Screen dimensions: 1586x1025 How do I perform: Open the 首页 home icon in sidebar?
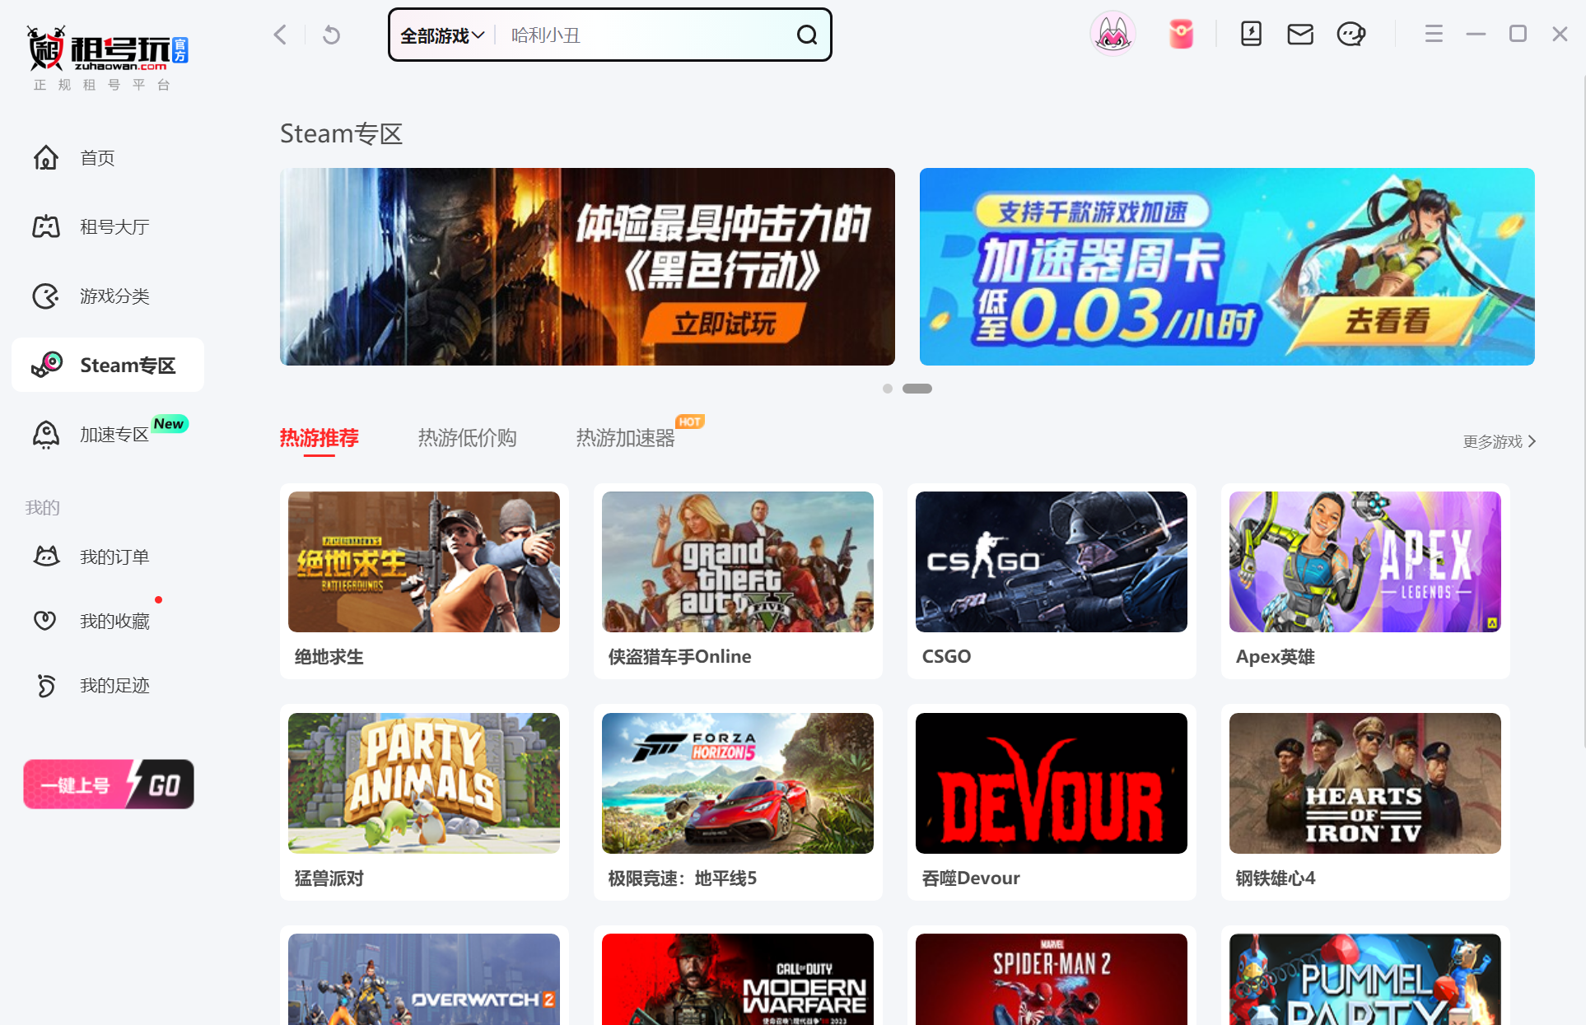46,158
